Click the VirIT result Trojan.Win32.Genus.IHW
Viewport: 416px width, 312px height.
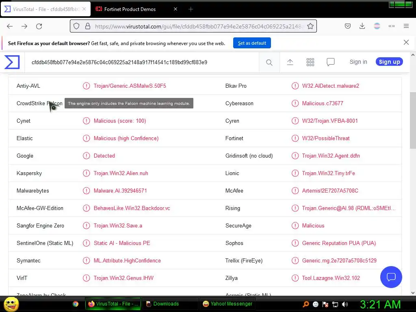(x=123, y=278)
